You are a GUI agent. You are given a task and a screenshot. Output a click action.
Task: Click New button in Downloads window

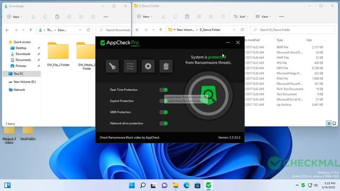[x=15, y=16]
